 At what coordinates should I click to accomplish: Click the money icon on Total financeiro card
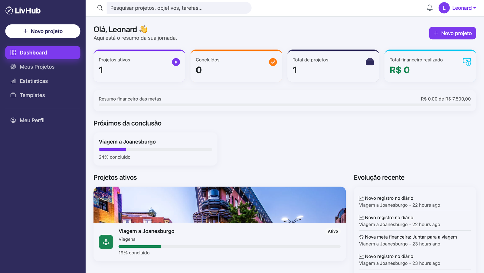[x=467, y=62]
